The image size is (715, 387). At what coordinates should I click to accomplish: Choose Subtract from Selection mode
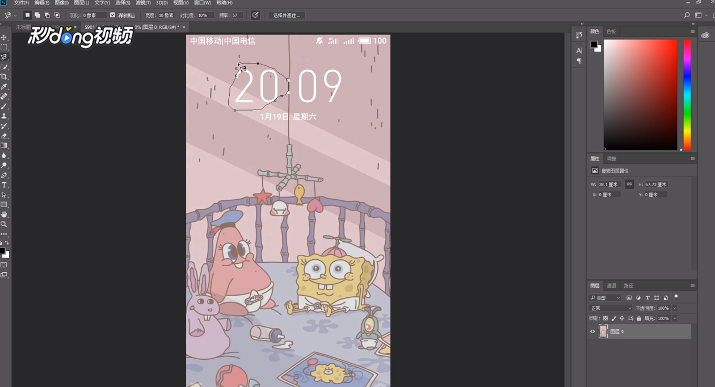pyautogui.click(x=47, y=15)
